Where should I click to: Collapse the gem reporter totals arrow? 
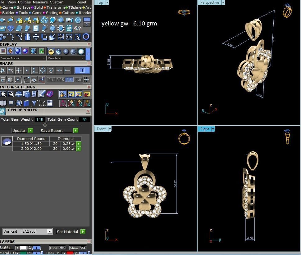tap(45, 125)
